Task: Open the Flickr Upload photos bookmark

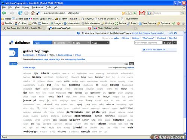Action: [41, 19]
